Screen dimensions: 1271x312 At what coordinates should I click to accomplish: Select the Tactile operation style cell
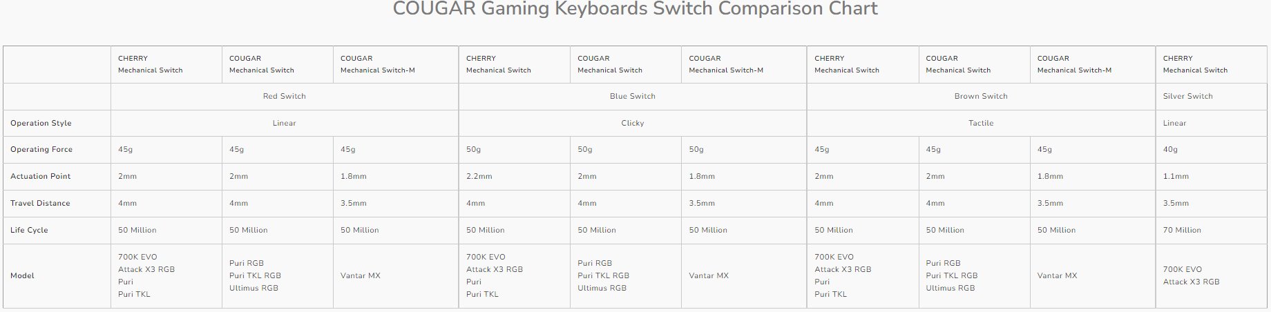(x=980, y=124)
